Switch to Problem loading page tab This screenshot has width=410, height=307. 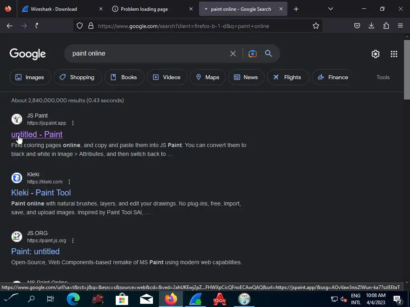[152, 9]
